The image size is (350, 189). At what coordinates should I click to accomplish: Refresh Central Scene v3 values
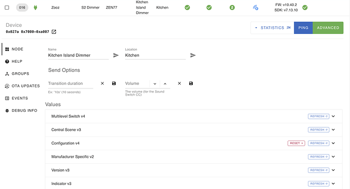click(x=319, y=130)
